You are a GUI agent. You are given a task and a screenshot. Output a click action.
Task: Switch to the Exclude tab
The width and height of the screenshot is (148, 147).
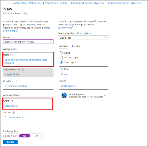click(76, 46)
